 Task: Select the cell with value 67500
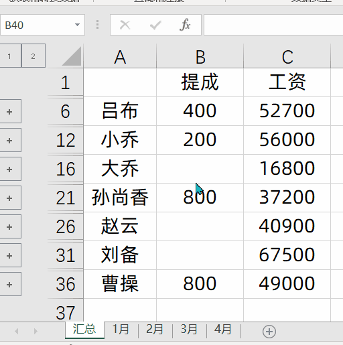pos(287,255)
